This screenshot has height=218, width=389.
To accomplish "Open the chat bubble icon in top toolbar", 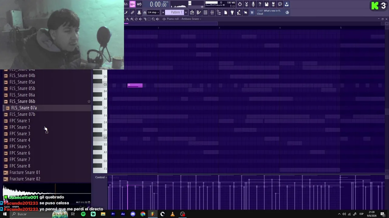I will pos(280,4).
